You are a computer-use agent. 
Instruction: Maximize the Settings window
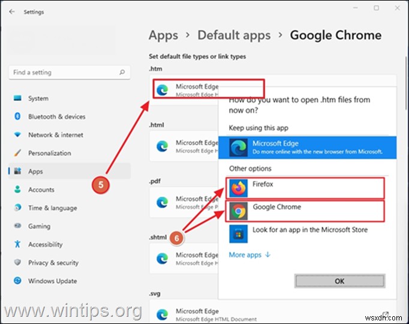[377, 8]
